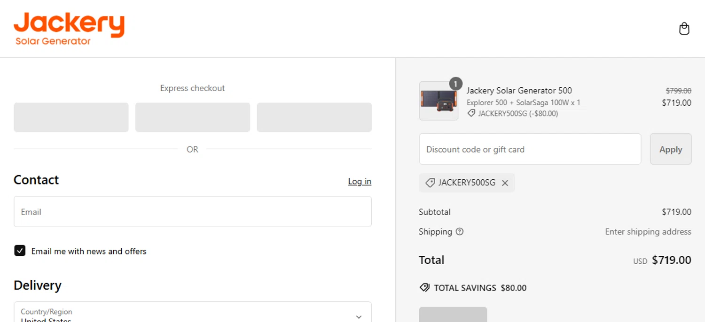This screenshot has width=705, height=322.
Task: Click the Shipping info help icon
Action: click(460, 231)
